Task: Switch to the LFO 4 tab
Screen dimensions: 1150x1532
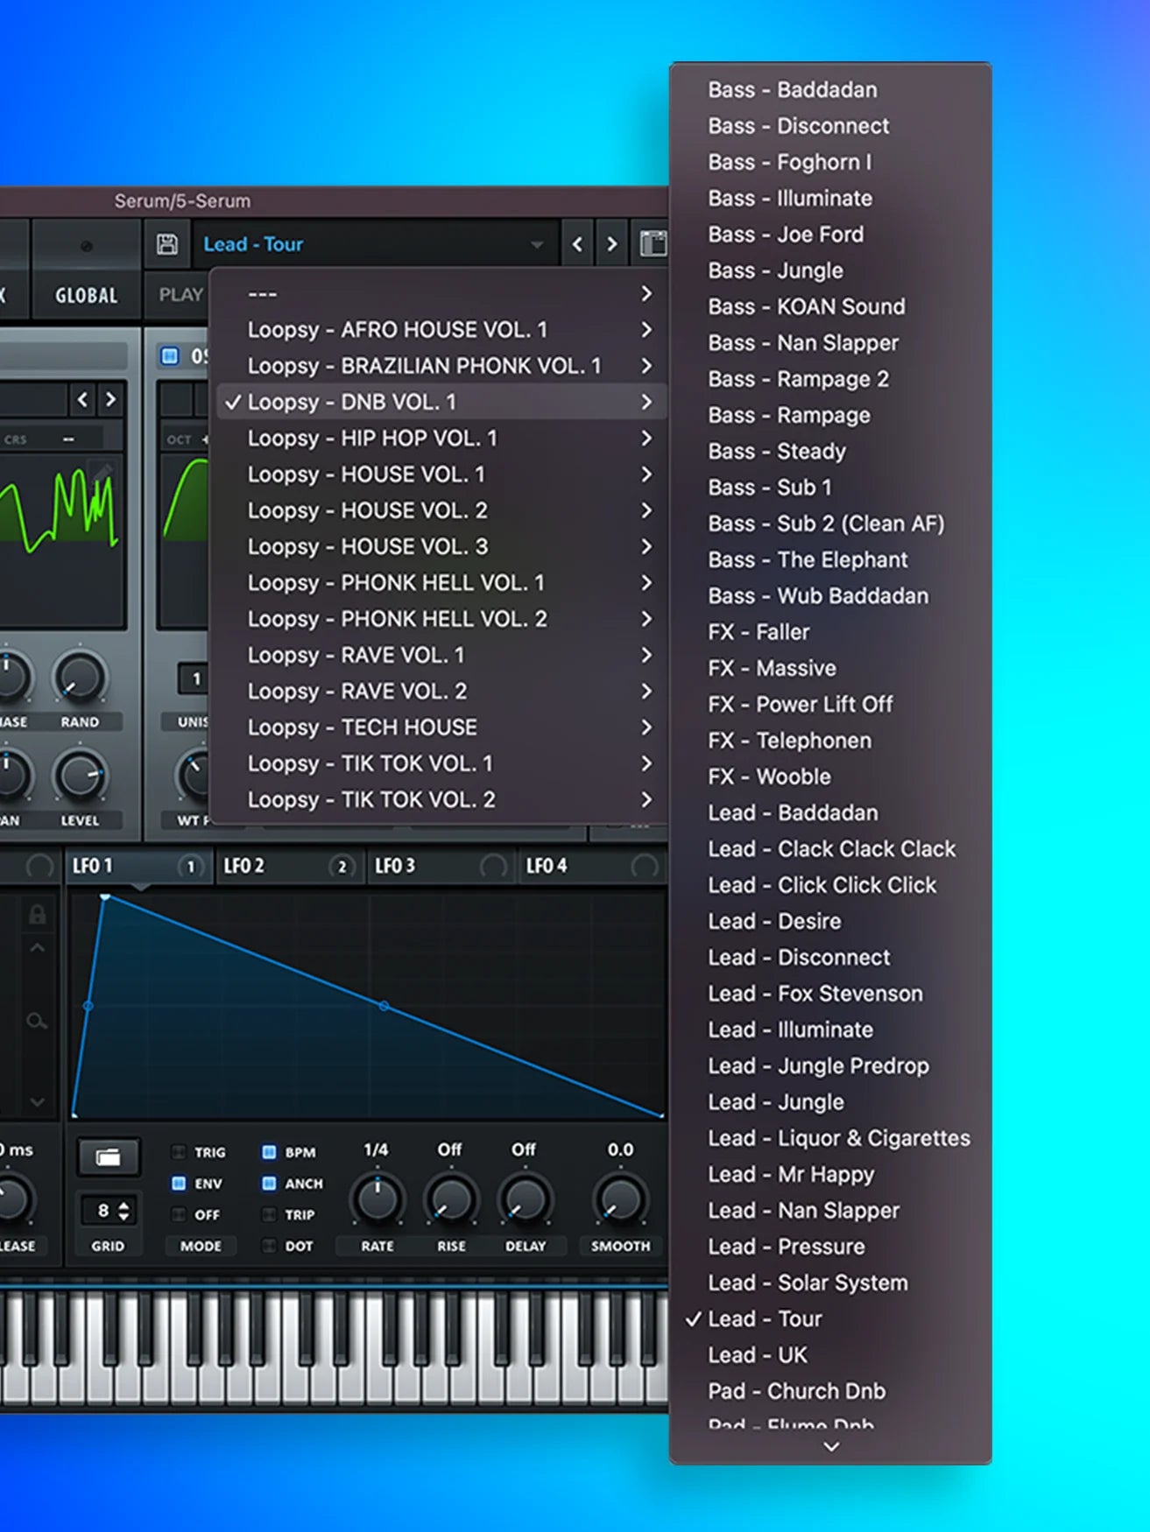Action: tap(592, 866)
